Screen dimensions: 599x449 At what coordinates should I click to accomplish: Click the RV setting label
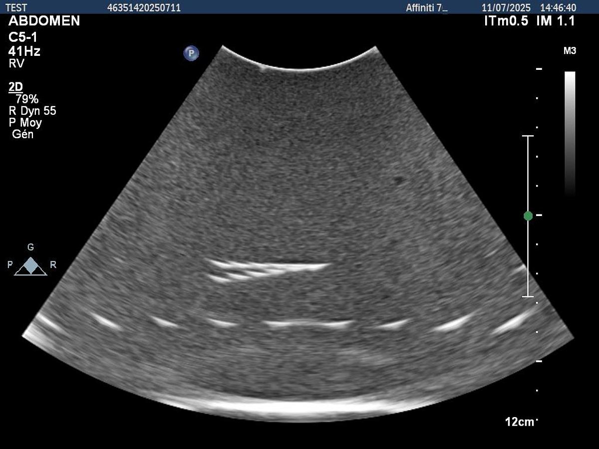[16, 63]
